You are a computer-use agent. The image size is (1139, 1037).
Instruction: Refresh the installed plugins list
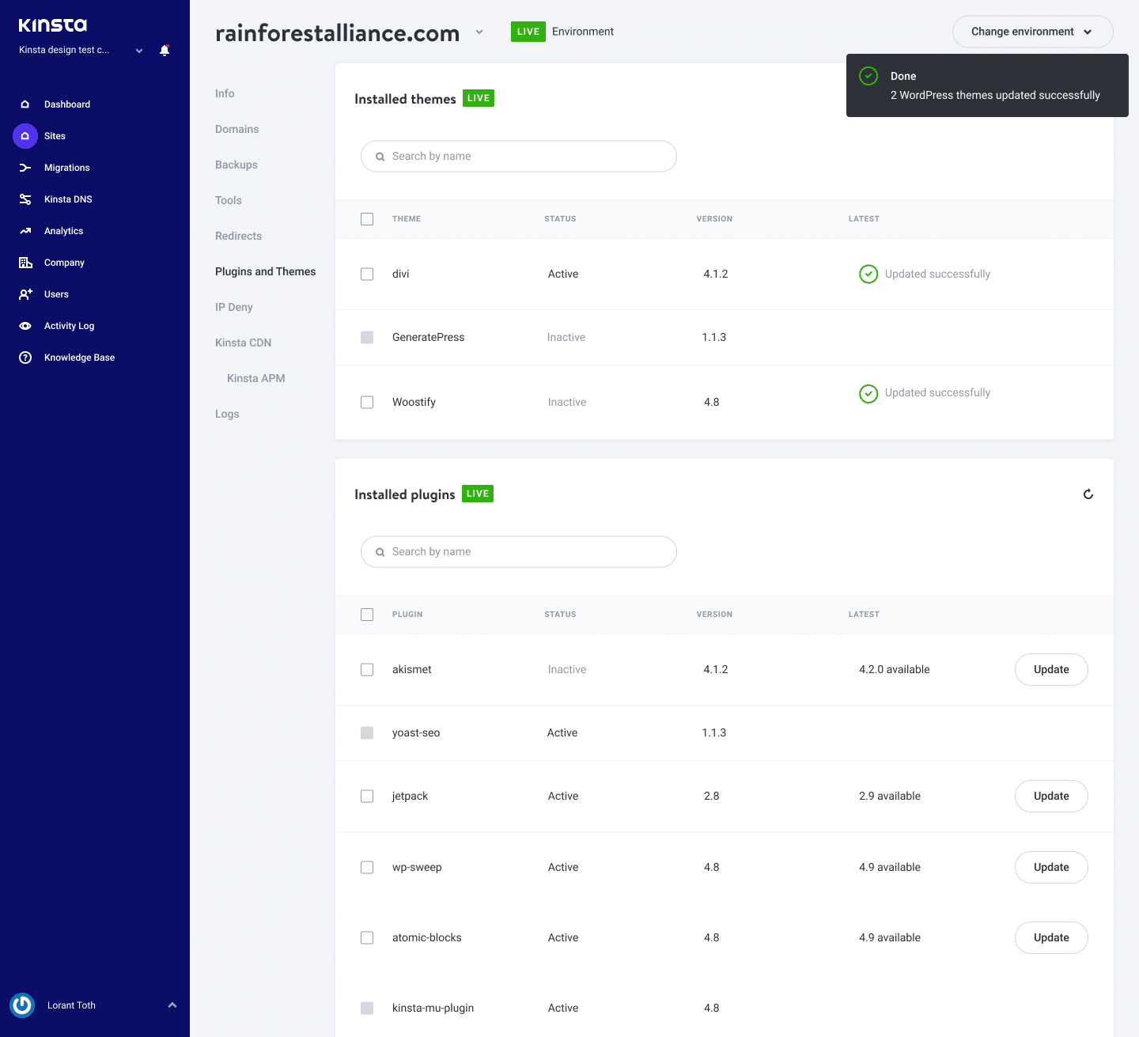coord(1088,494)
